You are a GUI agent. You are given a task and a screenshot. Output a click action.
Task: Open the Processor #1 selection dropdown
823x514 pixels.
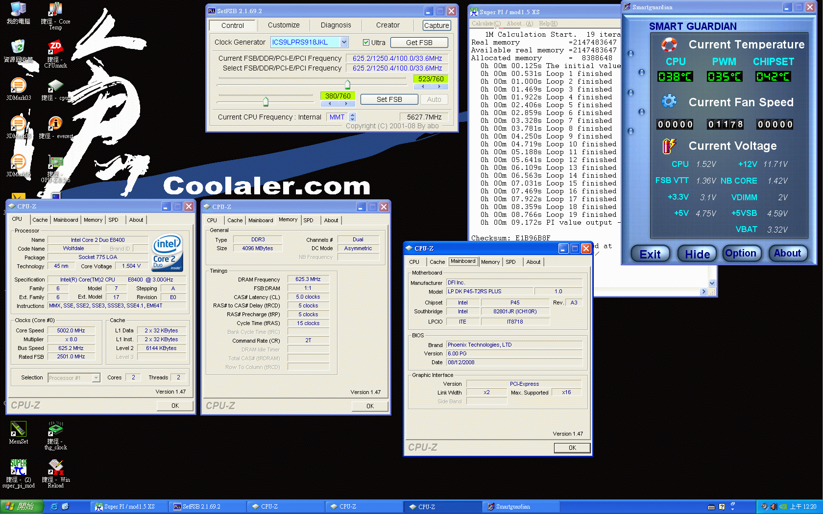(96, 378)
